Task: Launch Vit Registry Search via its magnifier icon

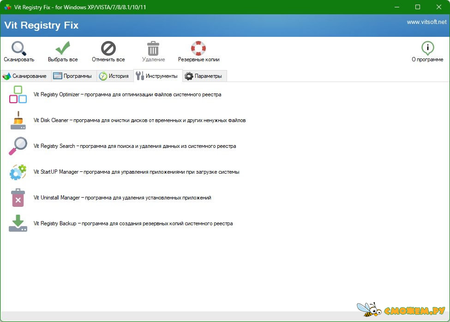Action: (x=18, y=146)
